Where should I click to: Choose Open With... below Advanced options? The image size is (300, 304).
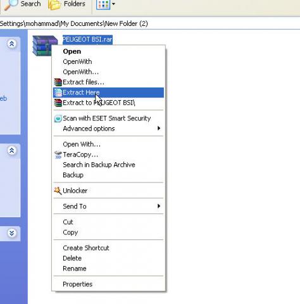108,144
